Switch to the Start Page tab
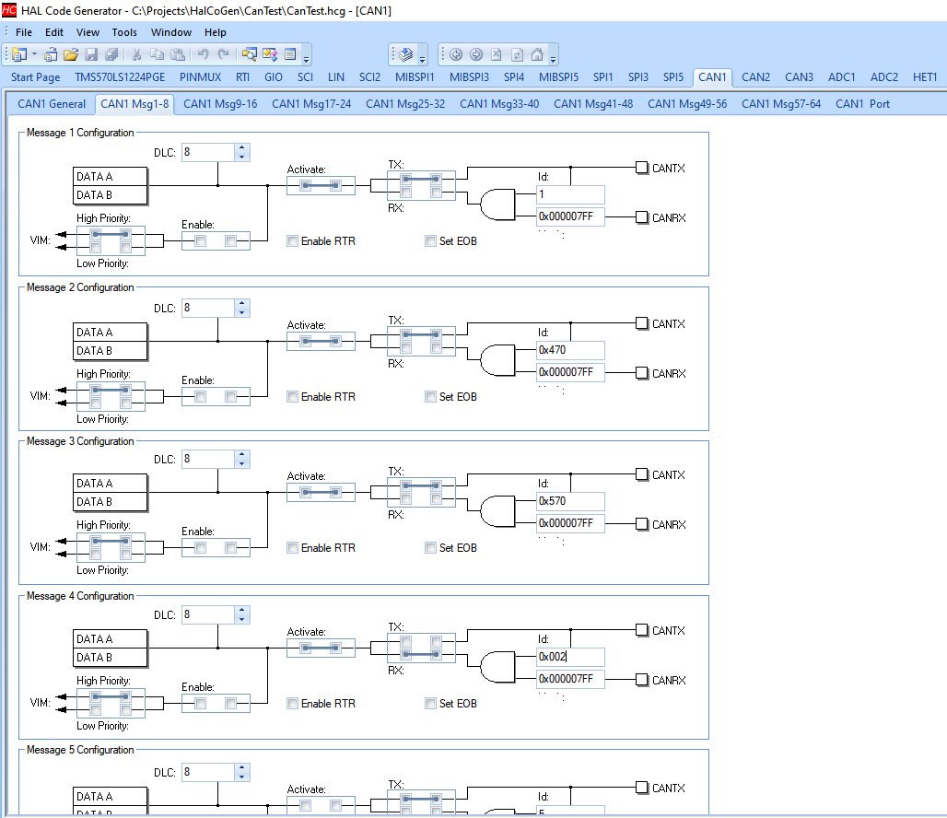Image resolution: width=947 pixels, height=818 pixels. [x=36, y=77]
